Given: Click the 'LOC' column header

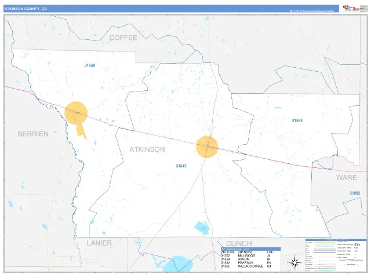Looking at the screenshot, I should pyautogui.click(x=270, y=253).
